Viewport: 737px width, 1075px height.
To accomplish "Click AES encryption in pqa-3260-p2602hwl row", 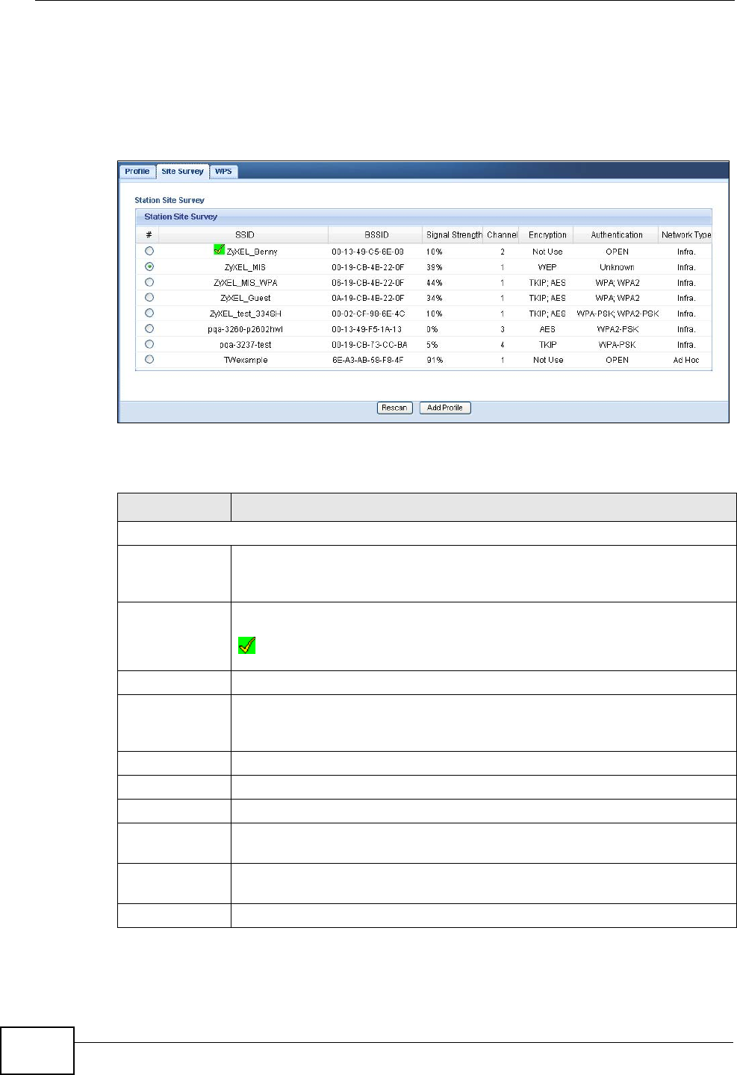I will tap(547, 329).
